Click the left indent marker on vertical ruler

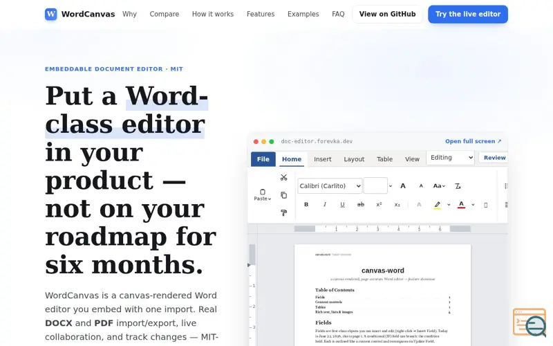(x=249, y=265)
